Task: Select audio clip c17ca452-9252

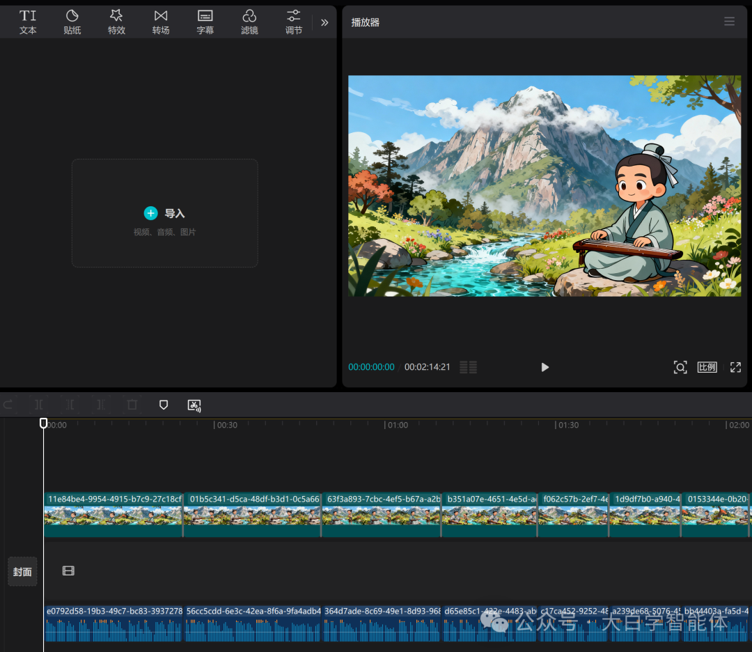Action: pyautogui.click(x=574, y=623)
